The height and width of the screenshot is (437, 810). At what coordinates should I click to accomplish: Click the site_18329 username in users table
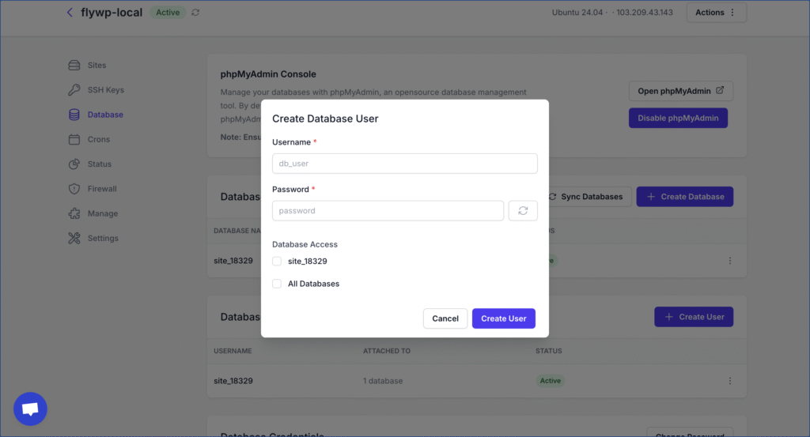click(x=233, y=381)
